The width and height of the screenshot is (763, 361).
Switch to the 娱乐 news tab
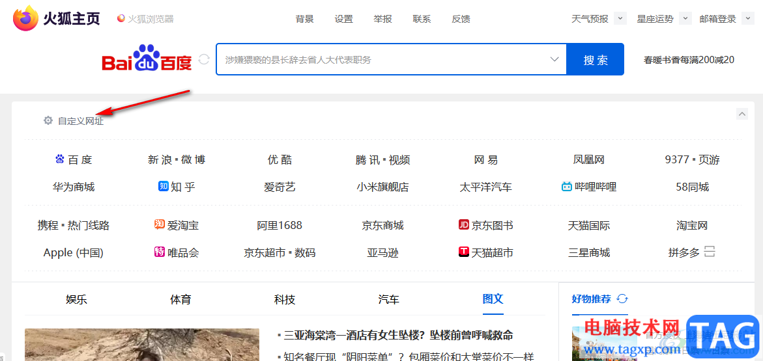[76, 299]
